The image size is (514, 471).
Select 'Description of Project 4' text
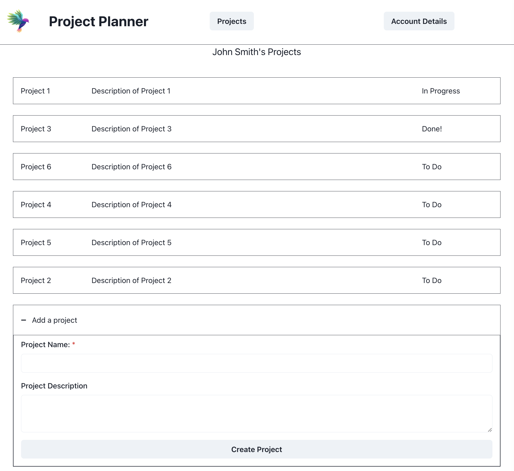point(131,205)
